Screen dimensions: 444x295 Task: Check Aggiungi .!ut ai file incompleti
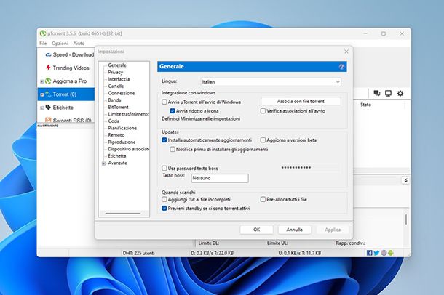(x=164, y=199)
